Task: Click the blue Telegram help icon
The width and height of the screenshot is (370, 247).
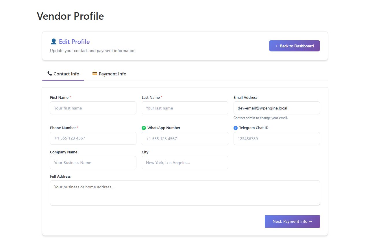Action: pyautogui.click(x=236, y=128)
